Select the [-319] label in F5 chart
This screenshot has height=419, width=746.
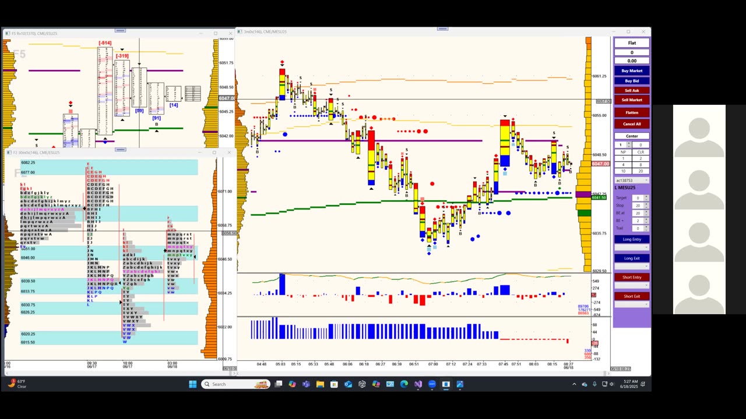coord(122,56)
